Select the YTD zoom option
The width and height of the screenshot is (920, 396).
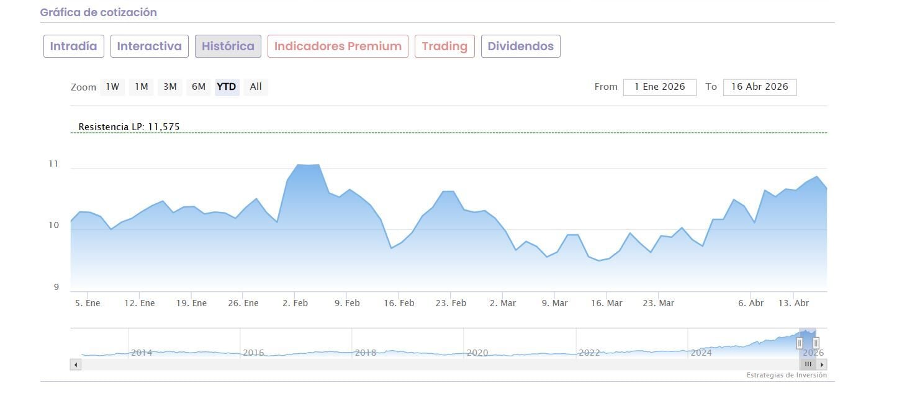click(227, 87)
